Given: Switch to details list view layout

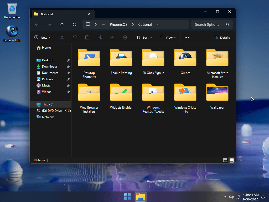Looking at the screenshot, I should pyautogui.click(x=225, y=160).
